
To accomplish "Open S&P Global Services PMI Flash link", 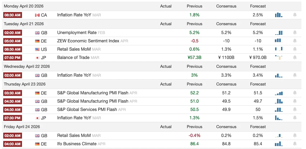I will [x=87, y=110].
